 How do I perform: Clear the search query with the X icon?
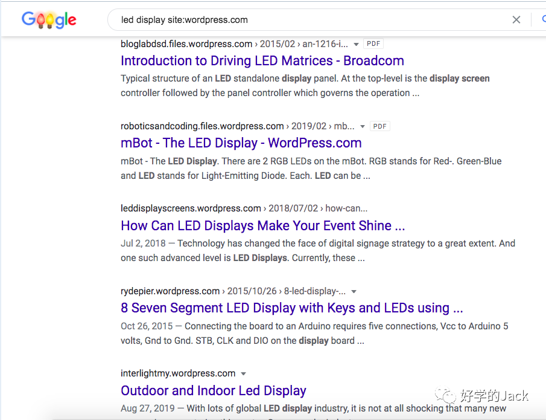tap(516, 20)
